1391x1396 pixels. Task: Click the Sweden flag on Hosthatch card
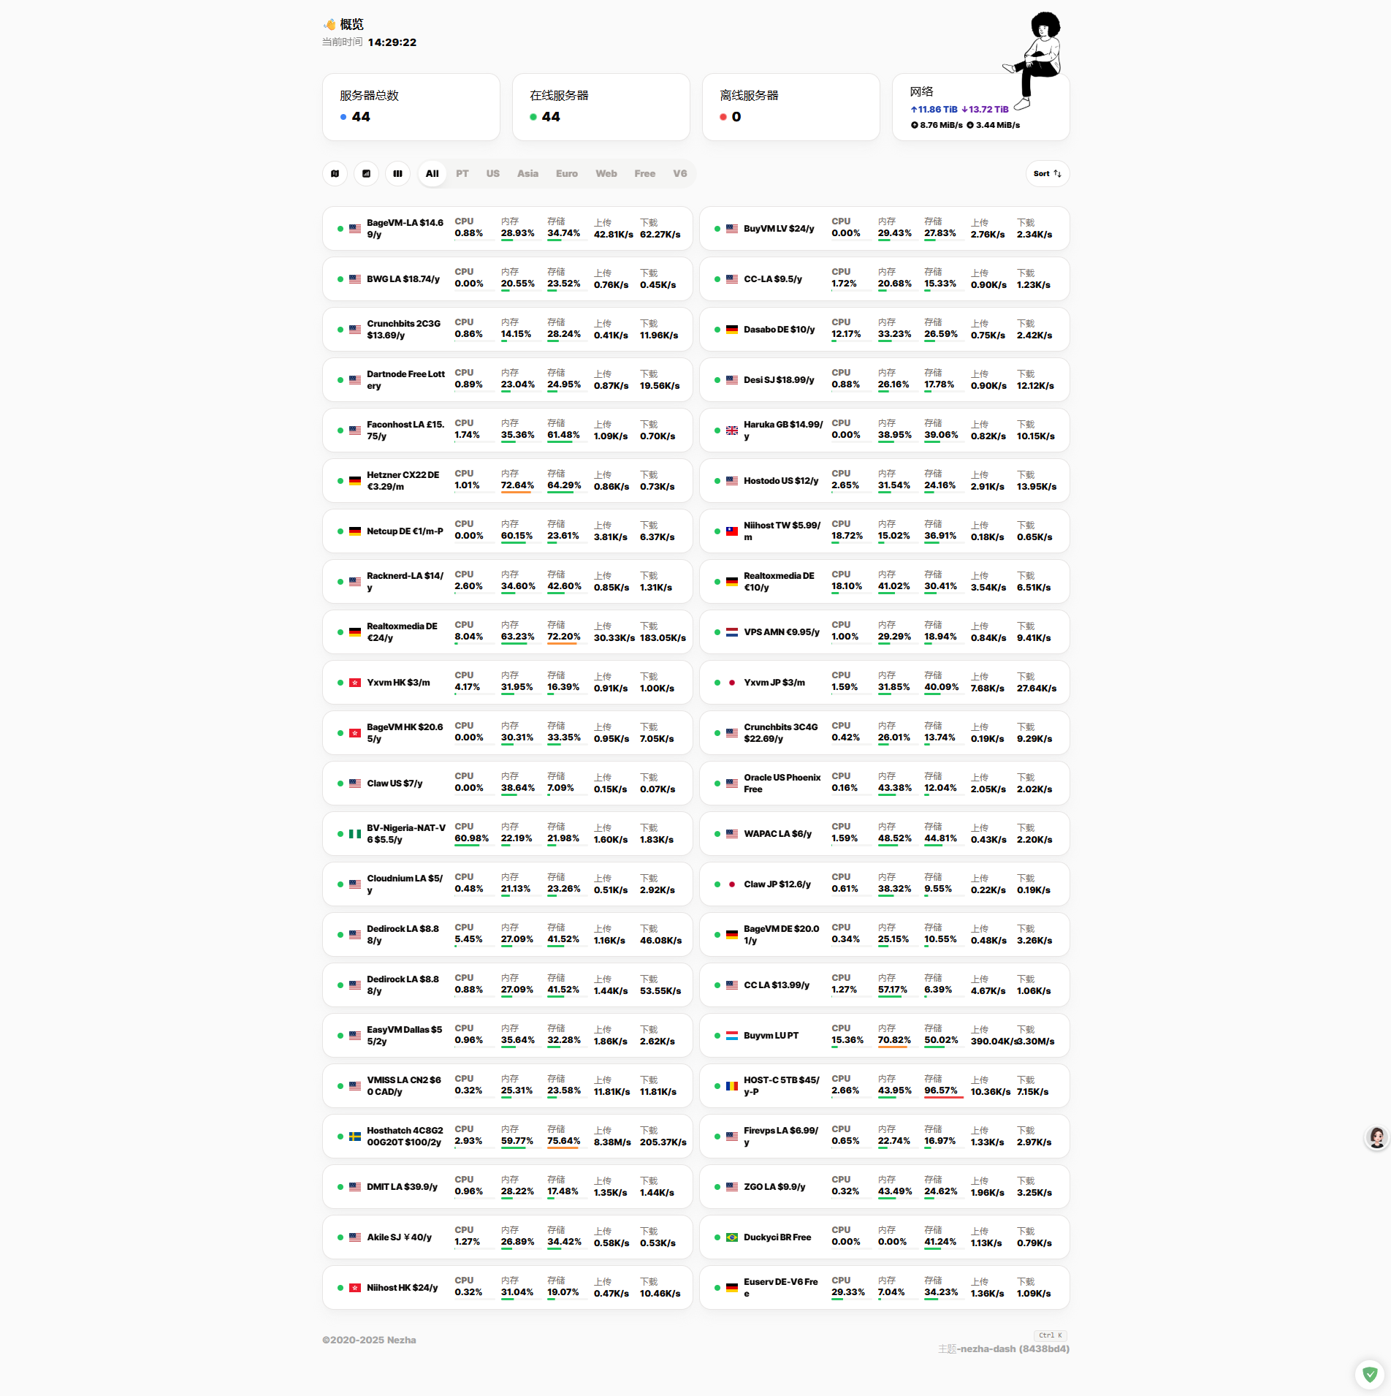355,1137
